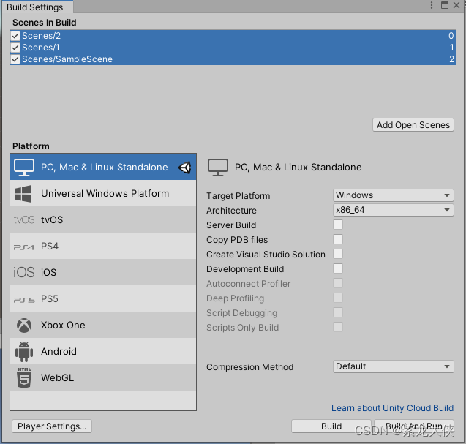This screenshot has width=466, height=444.
Task: Click the monitor icon in the right details panel
Action: point(218,168)
